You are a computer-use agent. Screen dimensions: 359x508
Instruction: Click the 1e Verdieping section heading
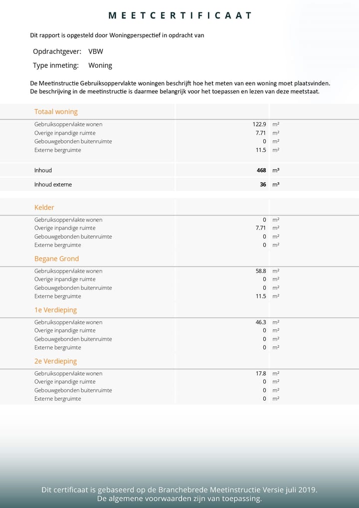coord(55,310)
